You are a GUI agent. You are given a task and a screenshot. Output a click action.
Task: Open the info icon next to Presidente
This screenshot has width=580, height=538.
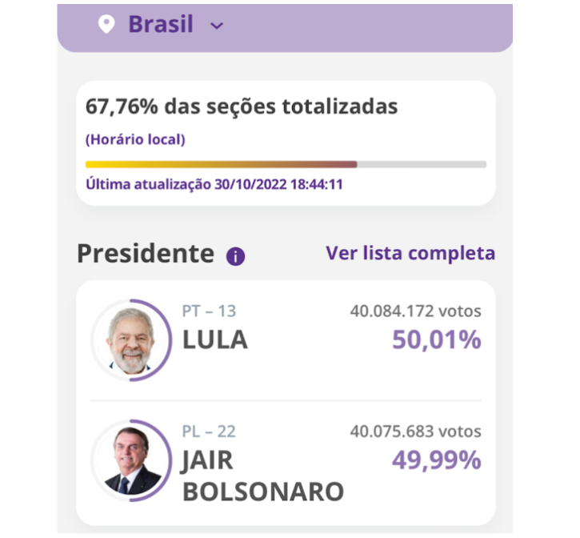235,256
